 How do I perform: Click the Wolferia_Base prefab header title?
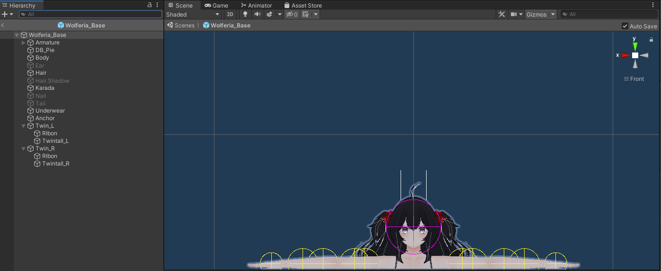[81, 25]
